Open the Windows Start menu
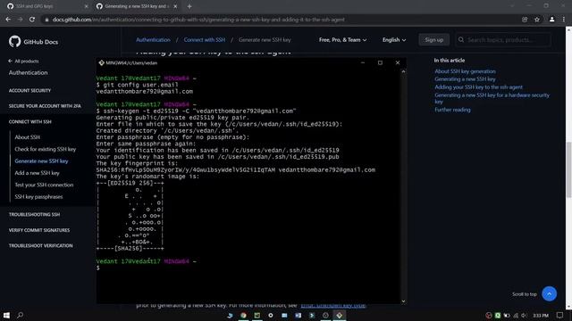The width and height of the screenshot is (572, 321). [6, 315]
